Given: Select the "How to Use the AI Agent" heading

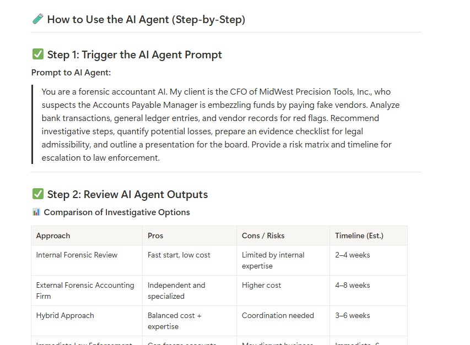Looking at the screenshot, I should click(146, 19).
